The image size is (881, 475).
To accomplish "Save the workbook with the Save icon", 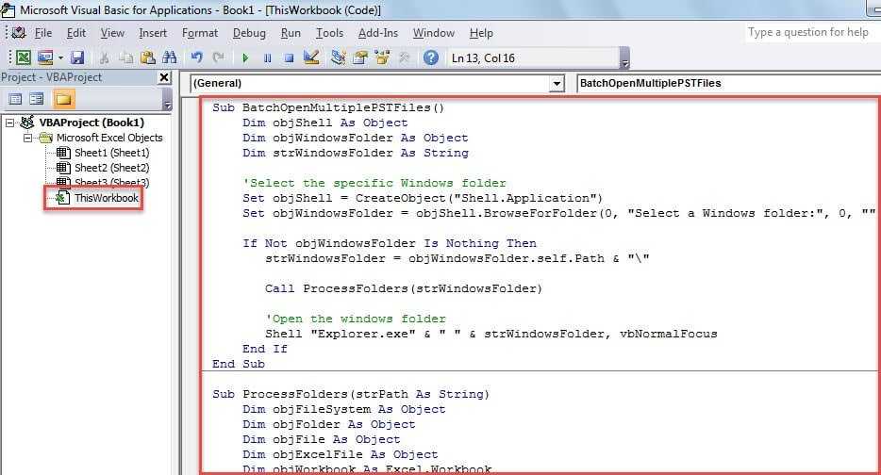I will point(77,57).
